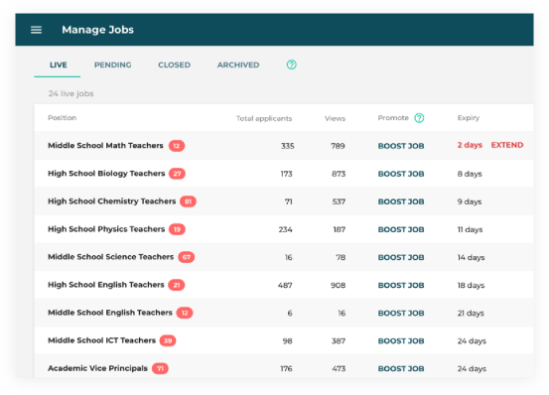Image resolution: width=549 pixels, height=395 pixels.
Task: Click the Promote column help icon
Action: (419, 118)
